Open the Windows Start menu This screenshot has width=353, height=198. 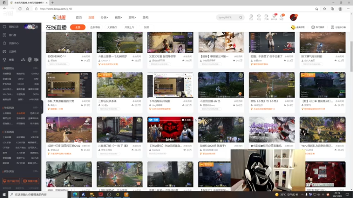coord(4,194)
